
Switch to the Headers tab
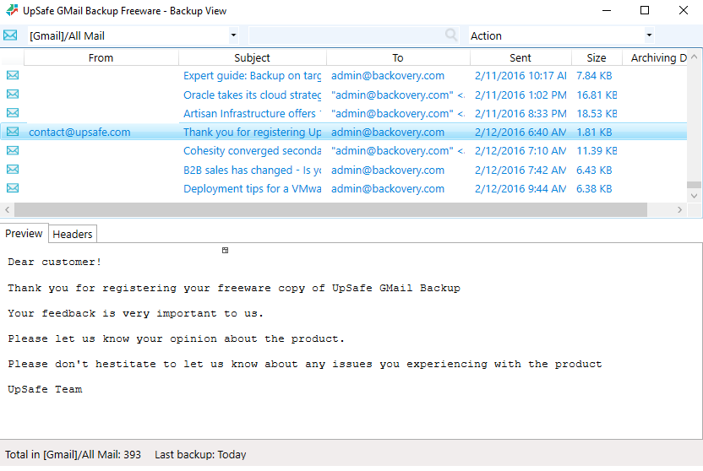point(72,234)
